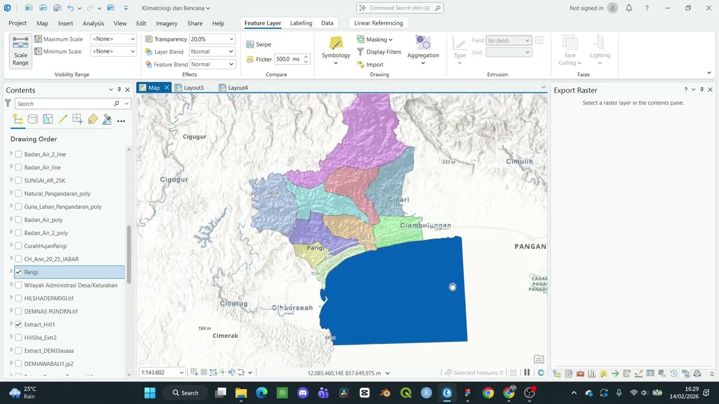Open the Aggregation tool

pos(423,51)
